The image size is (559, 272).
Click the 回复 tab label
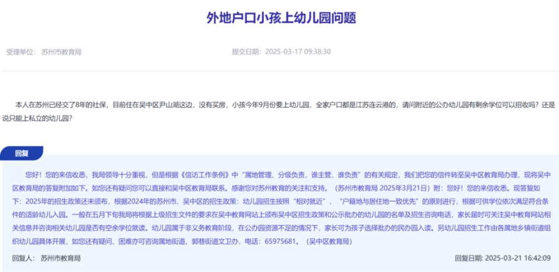22,154
